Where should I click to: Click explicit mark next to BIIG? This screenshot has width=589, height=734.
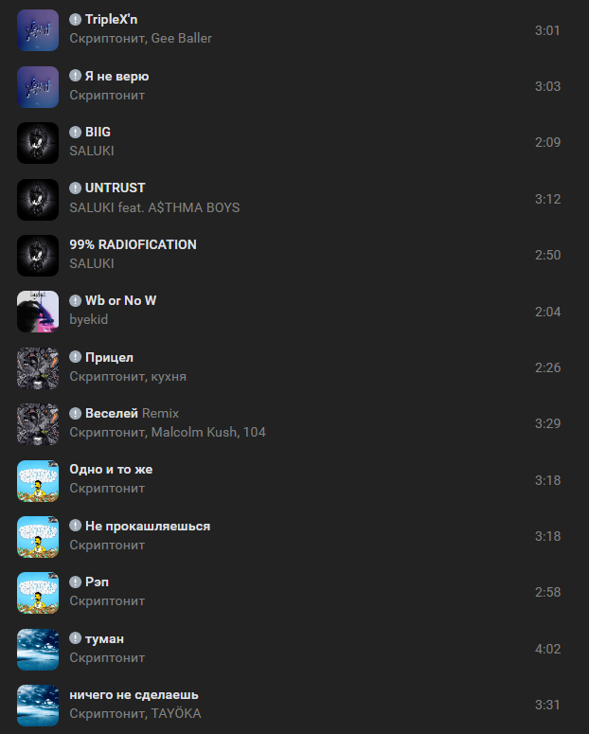click(x=76, y=132)
